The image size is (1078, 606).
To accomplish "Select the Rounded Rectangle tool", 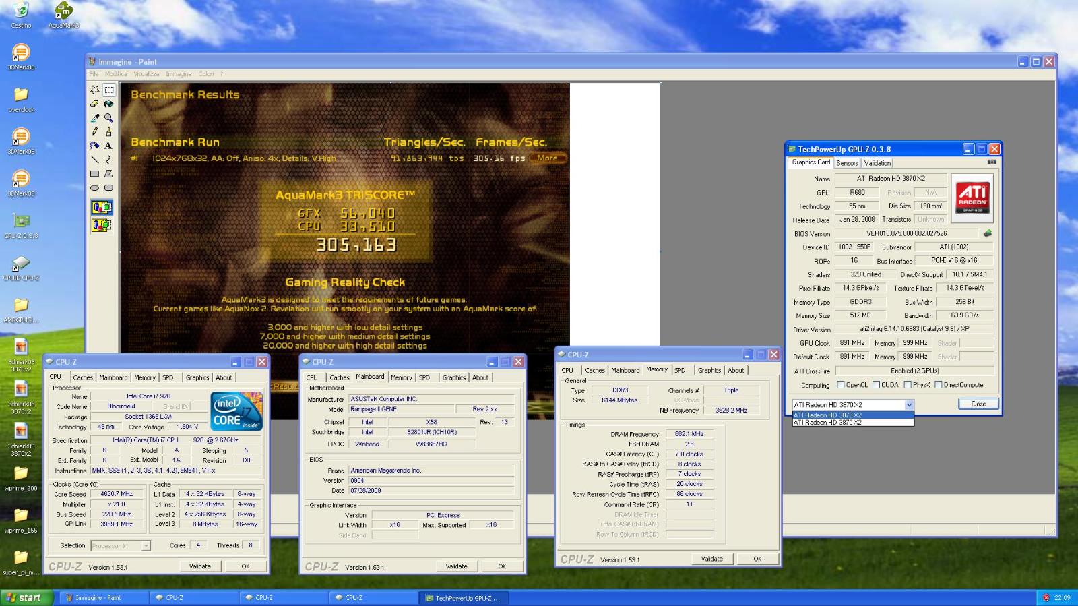I will 108,188.
